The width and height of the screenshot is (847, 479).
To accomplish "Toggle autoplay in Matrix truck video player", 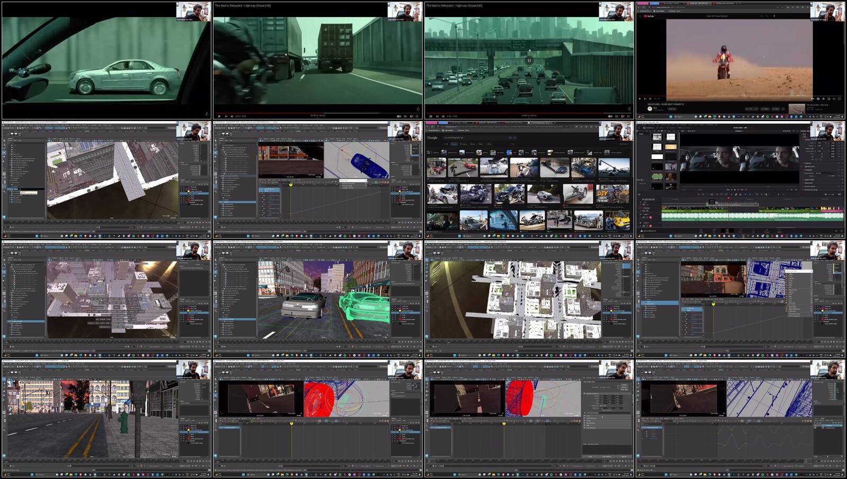I will [x=399, y=116].
